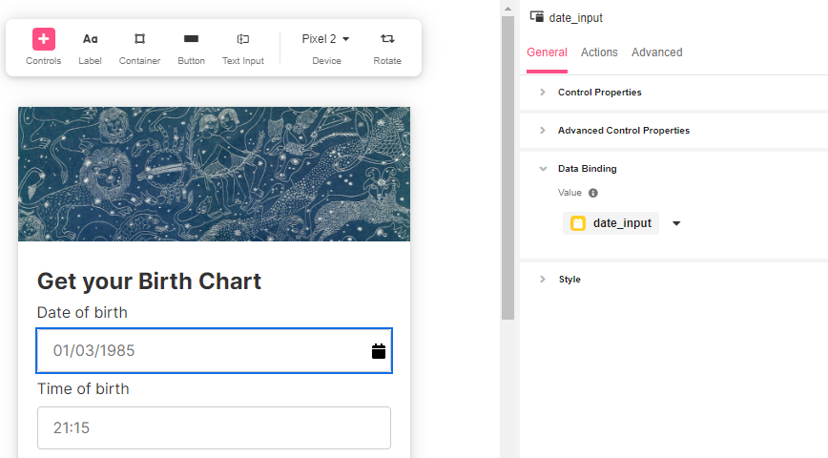
Task: Switch to the Advanced tab
Action: tap(657, 52)
